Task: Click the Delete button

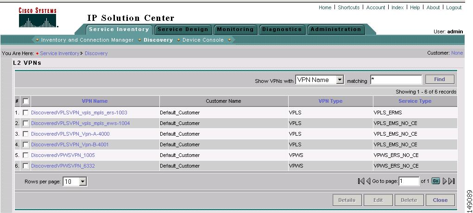Action: click(409, 200)
